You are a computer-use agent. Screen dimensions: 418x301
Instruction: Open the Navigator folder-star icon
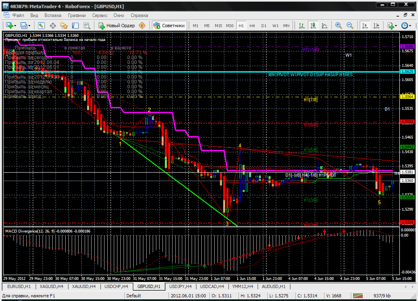64,26
